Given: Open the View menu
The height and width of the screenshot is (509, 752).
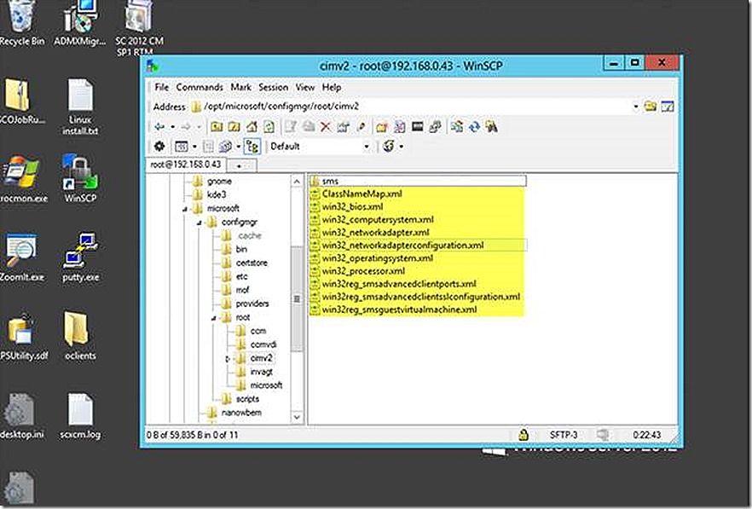Looking at the screenshot, I should [305, 87].
